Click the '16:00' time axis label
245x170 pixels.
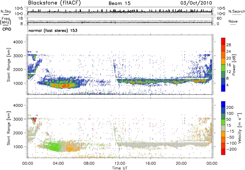pyautogui.click(x=150, y=164)
